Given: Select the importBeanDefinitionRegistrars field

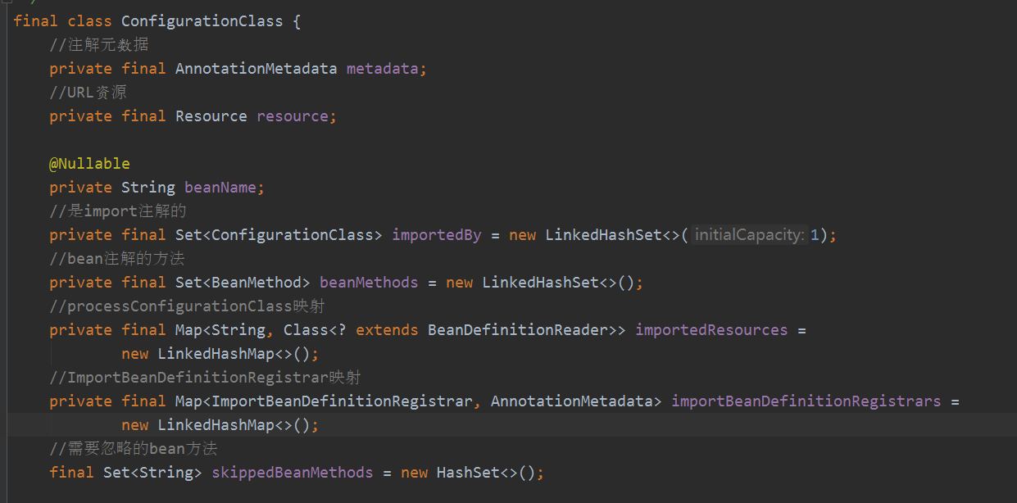Looking at the screenshot, I should (x=806, y=401).
